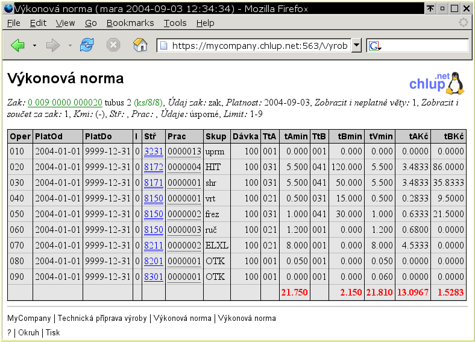The height and width of the screenshot is (342, 475).
Task: Click the Výkonová norma page heading
Action: (66, 78)
